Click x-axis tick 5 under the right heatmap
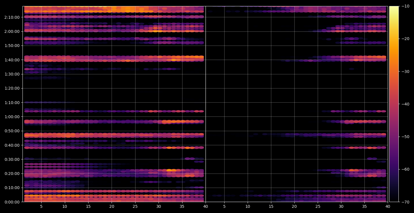 pyautogui.click(x=224, y=206)
